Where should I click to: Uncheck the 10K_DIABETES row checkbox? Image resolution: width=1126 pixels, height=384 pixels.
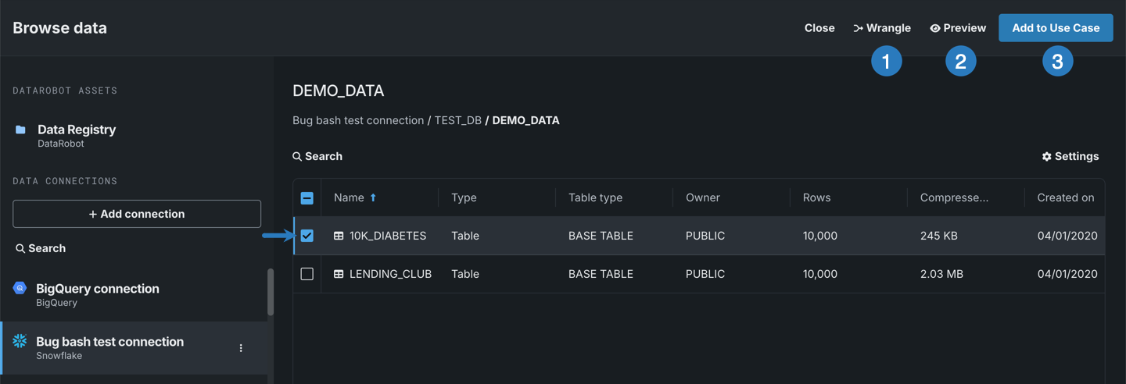point(307,236)
